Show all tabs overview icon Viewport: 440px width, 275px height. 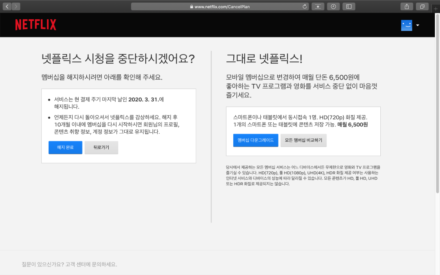pyautogui.click(x=422, y=6)
